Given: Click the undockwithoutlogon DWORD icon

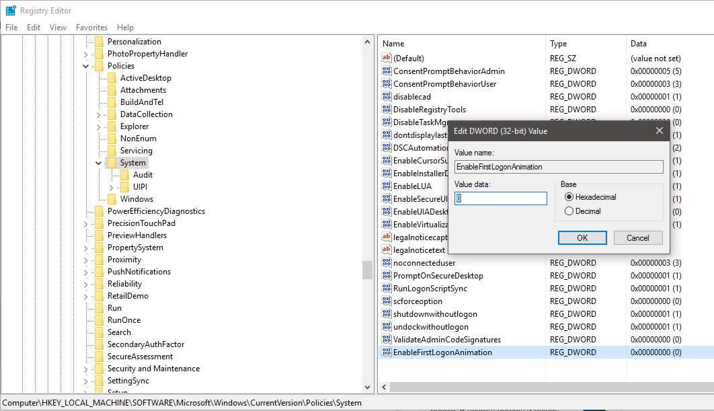Looking at the screenshot, I should tap(386, 326).
